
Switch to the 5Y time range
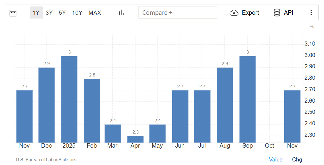pos(62,13)
